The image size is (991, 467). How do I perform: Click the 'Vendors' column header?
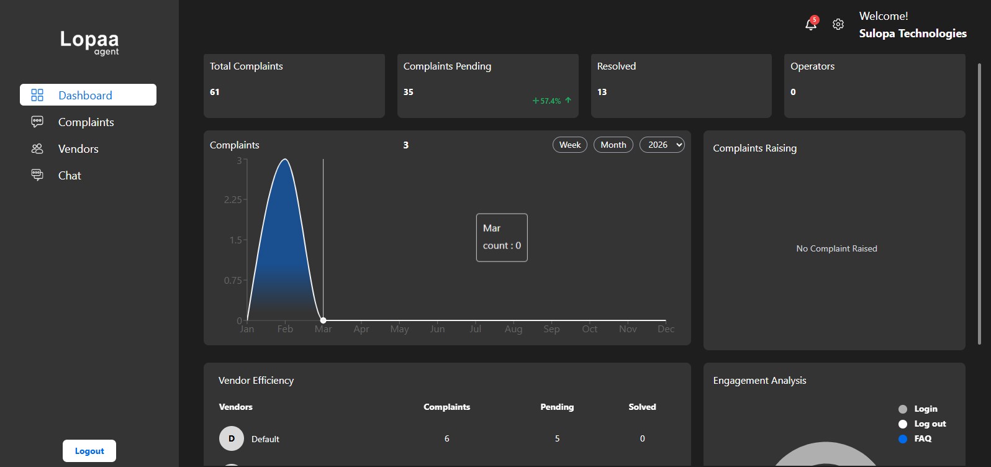[x=236, y=407]
